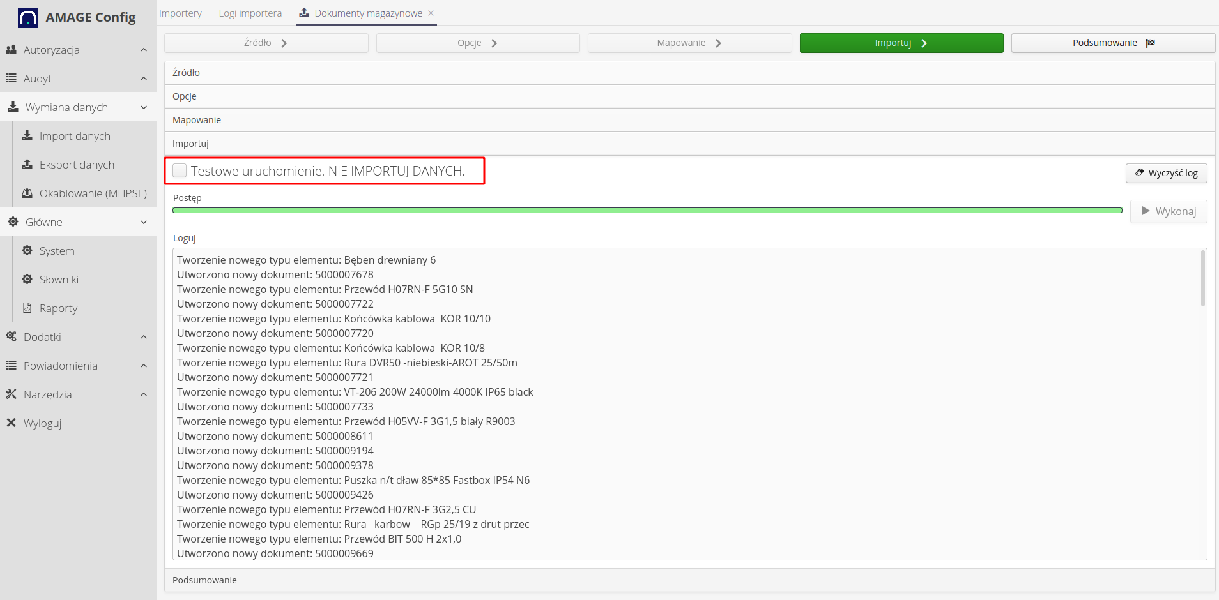1219x600 pixels.
Task: Select the Import danych sidebar icon
Action: [x=27, y=136]
